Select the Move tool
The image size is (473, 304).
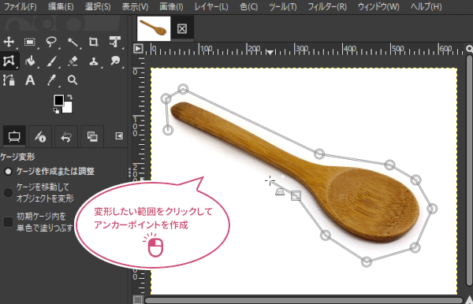pos(9,42)
